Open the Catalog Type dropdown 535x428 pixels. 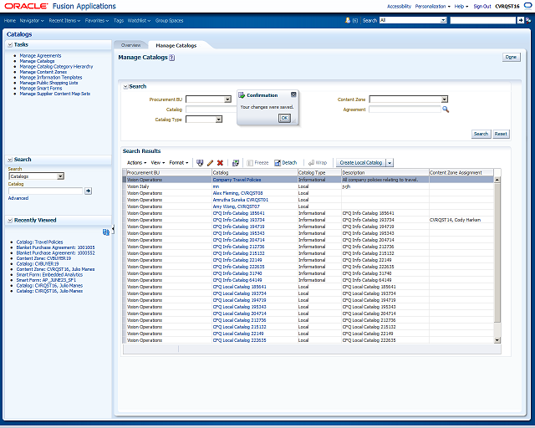219,119
